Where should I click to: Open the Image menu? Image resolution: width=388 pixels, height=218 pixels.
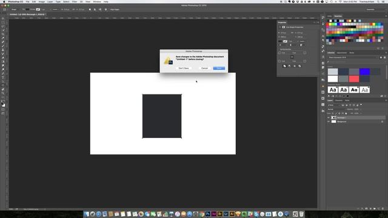pos(42,2)
